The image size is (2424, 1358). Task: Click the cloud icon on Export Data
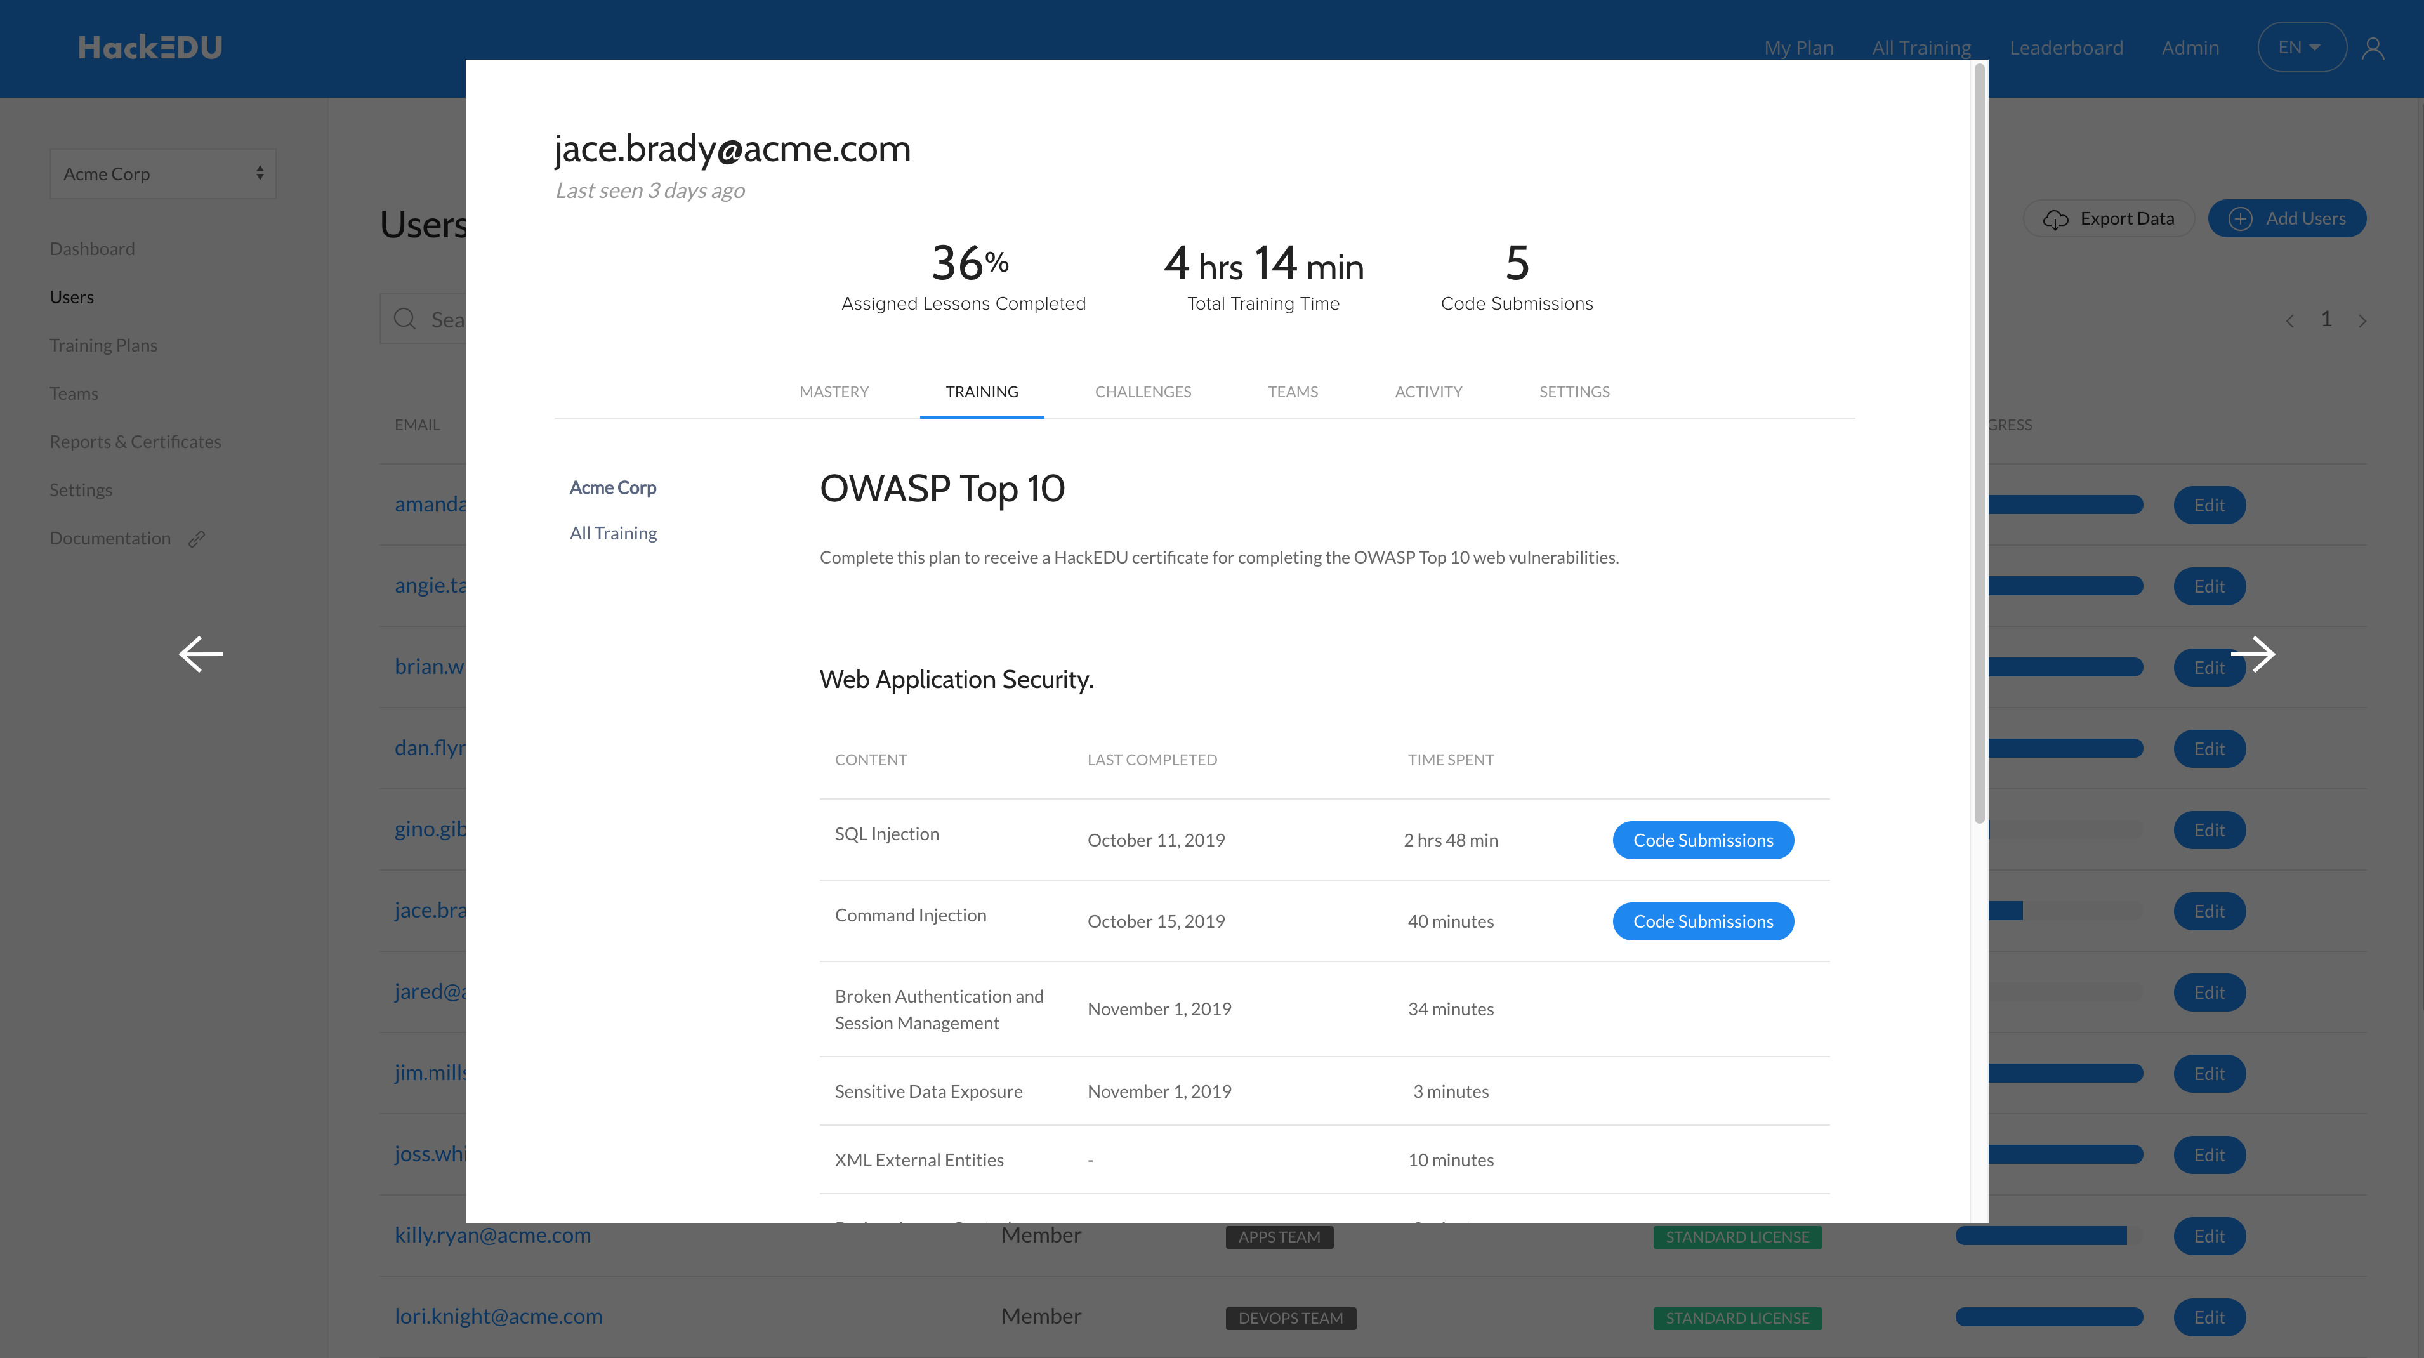coord(2055,220)
